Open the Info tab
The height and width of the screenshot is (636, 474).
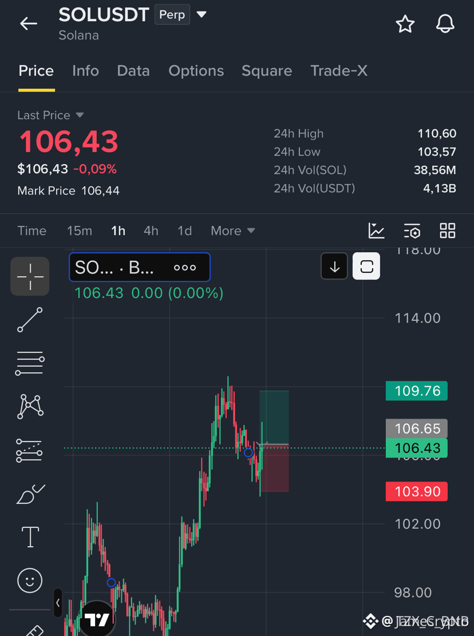pos(85,71)
